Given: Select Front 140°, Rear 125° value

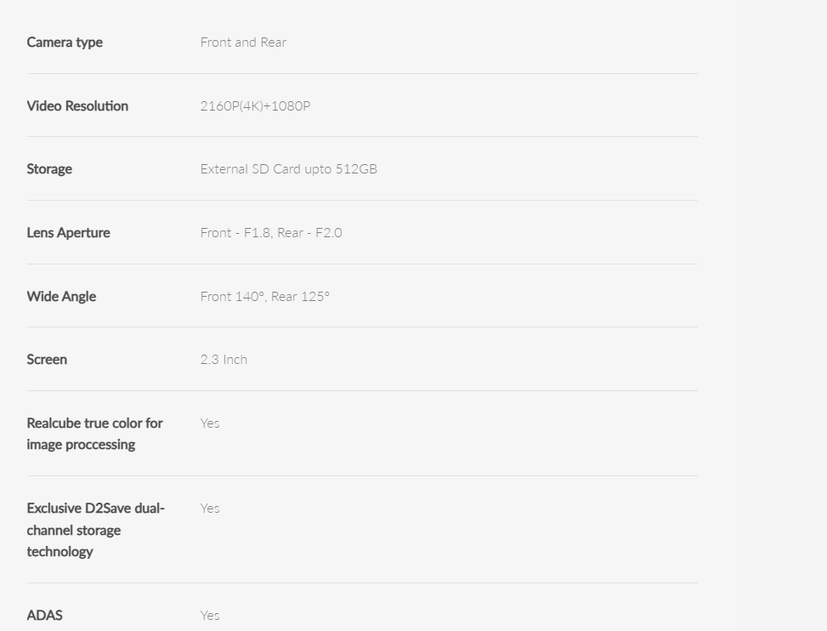Looking at the screenshot, I should coord(265,297).
